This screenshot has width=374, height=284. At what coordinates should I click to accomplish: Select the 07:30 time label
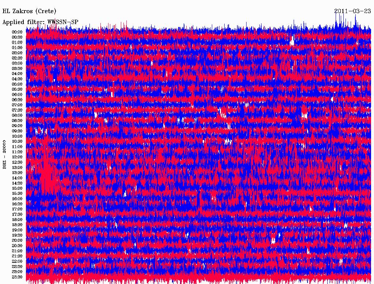(x=17, y=110)
